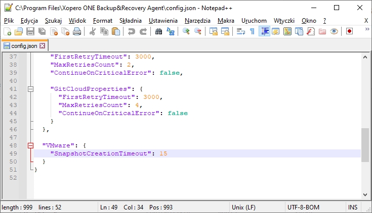Toggle Word wrap in the toolbar

pyautogui.click(x=241, y=31)
